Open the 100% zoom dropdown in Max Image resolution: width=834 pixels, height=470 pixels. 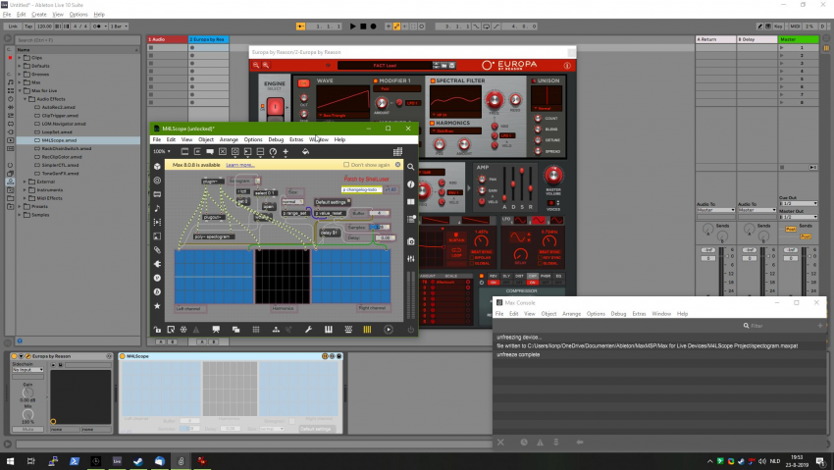tap(163, 152)
